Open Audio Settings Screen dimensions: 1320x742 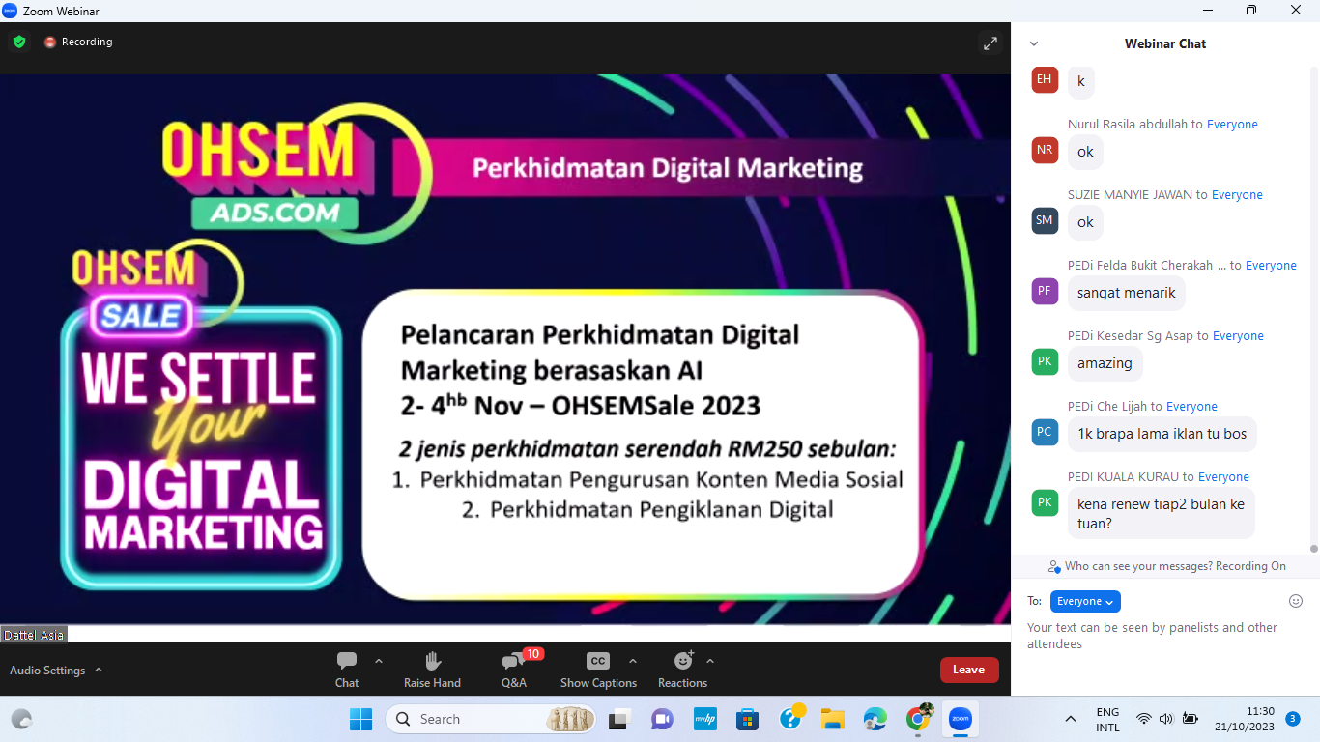pyautogui.click(x=47, y=670)
